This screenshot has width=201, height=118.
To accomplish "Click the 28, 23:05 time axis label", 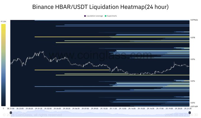I will coord(20,109).
